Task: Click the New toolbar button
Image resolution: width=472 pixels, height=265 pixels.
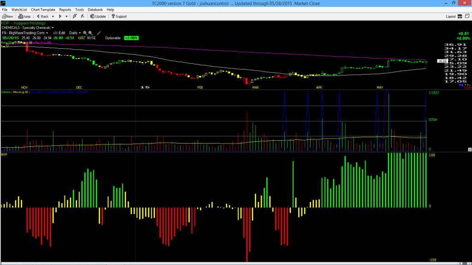Action: (8, 17)
